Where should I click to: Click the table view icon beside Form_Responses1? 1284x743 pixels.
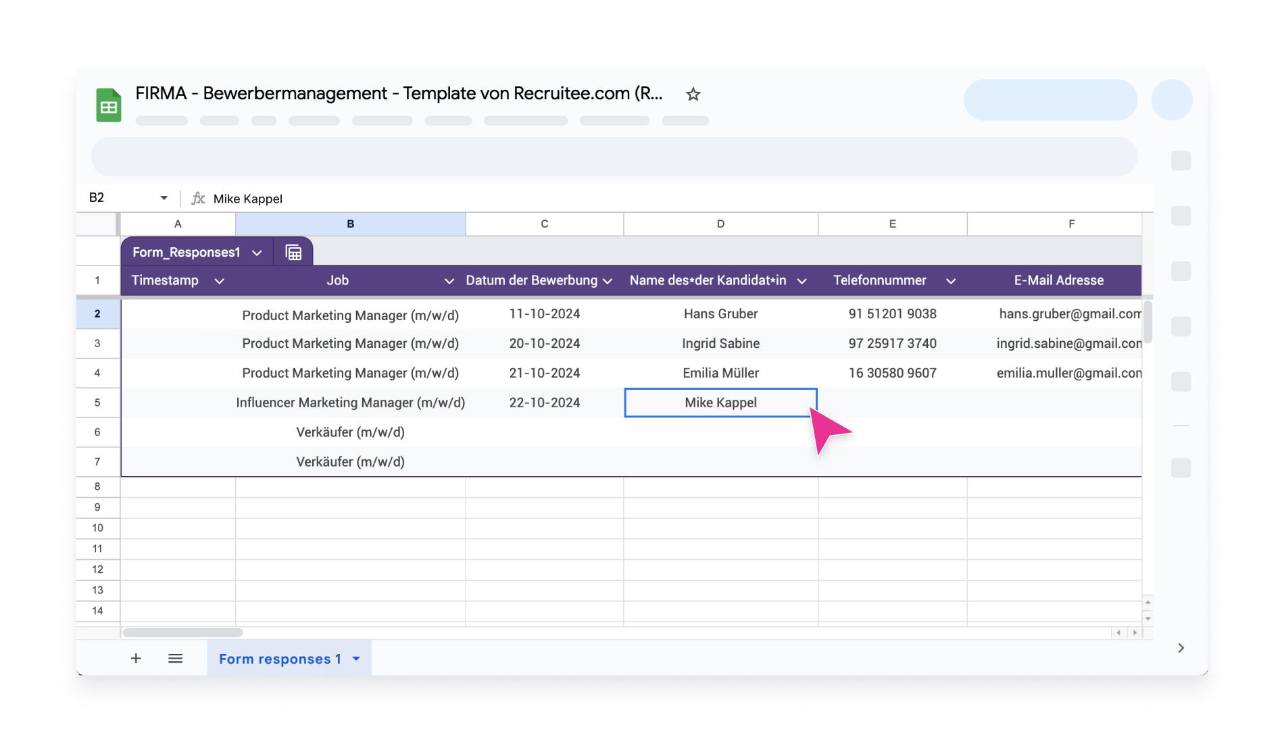(293, 251)
